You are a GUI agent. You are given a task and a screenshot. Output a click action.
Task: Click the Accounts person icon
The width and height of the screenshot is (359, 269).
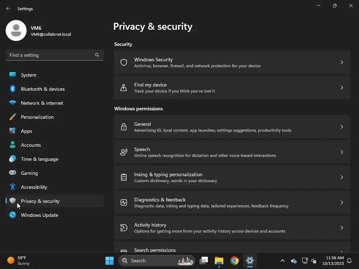(x=13, y=145)
